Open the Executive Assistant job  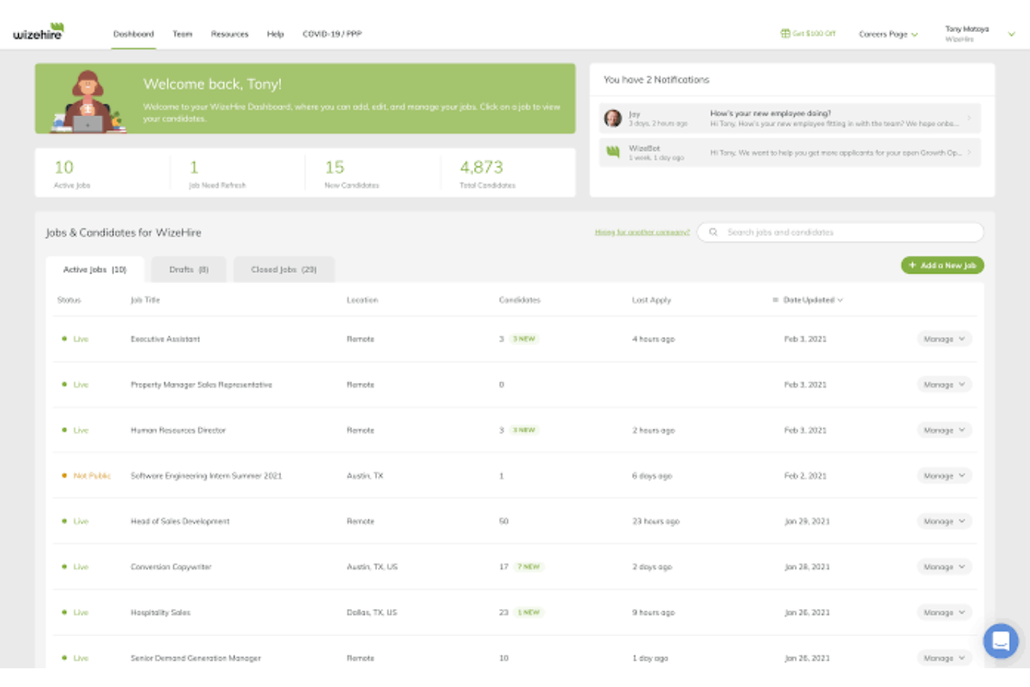click(165, 339)
